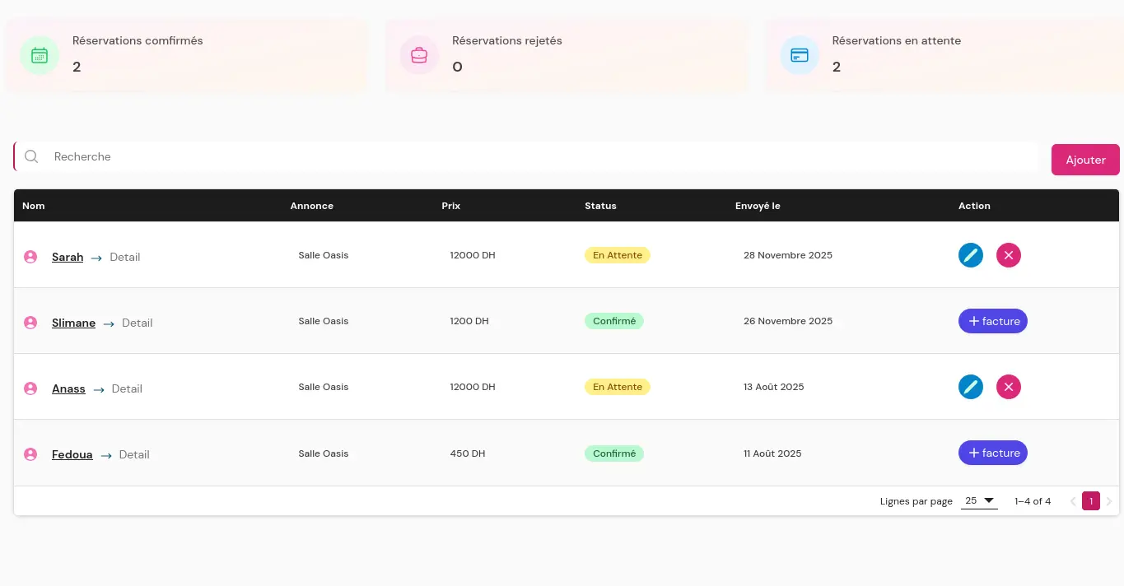
Task: Click the Status column header
Action: [600, 206]
